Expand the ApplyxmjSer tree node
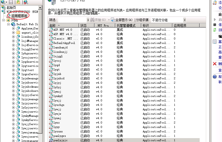222x142 pixels. [13, 29]
